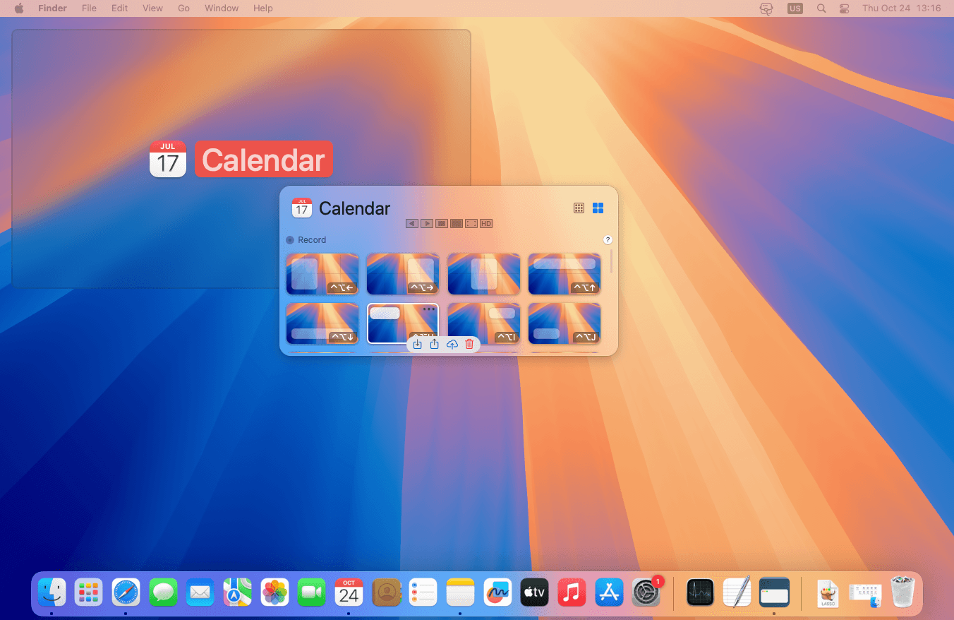Open Finder from the Dock

click(52, 592)
